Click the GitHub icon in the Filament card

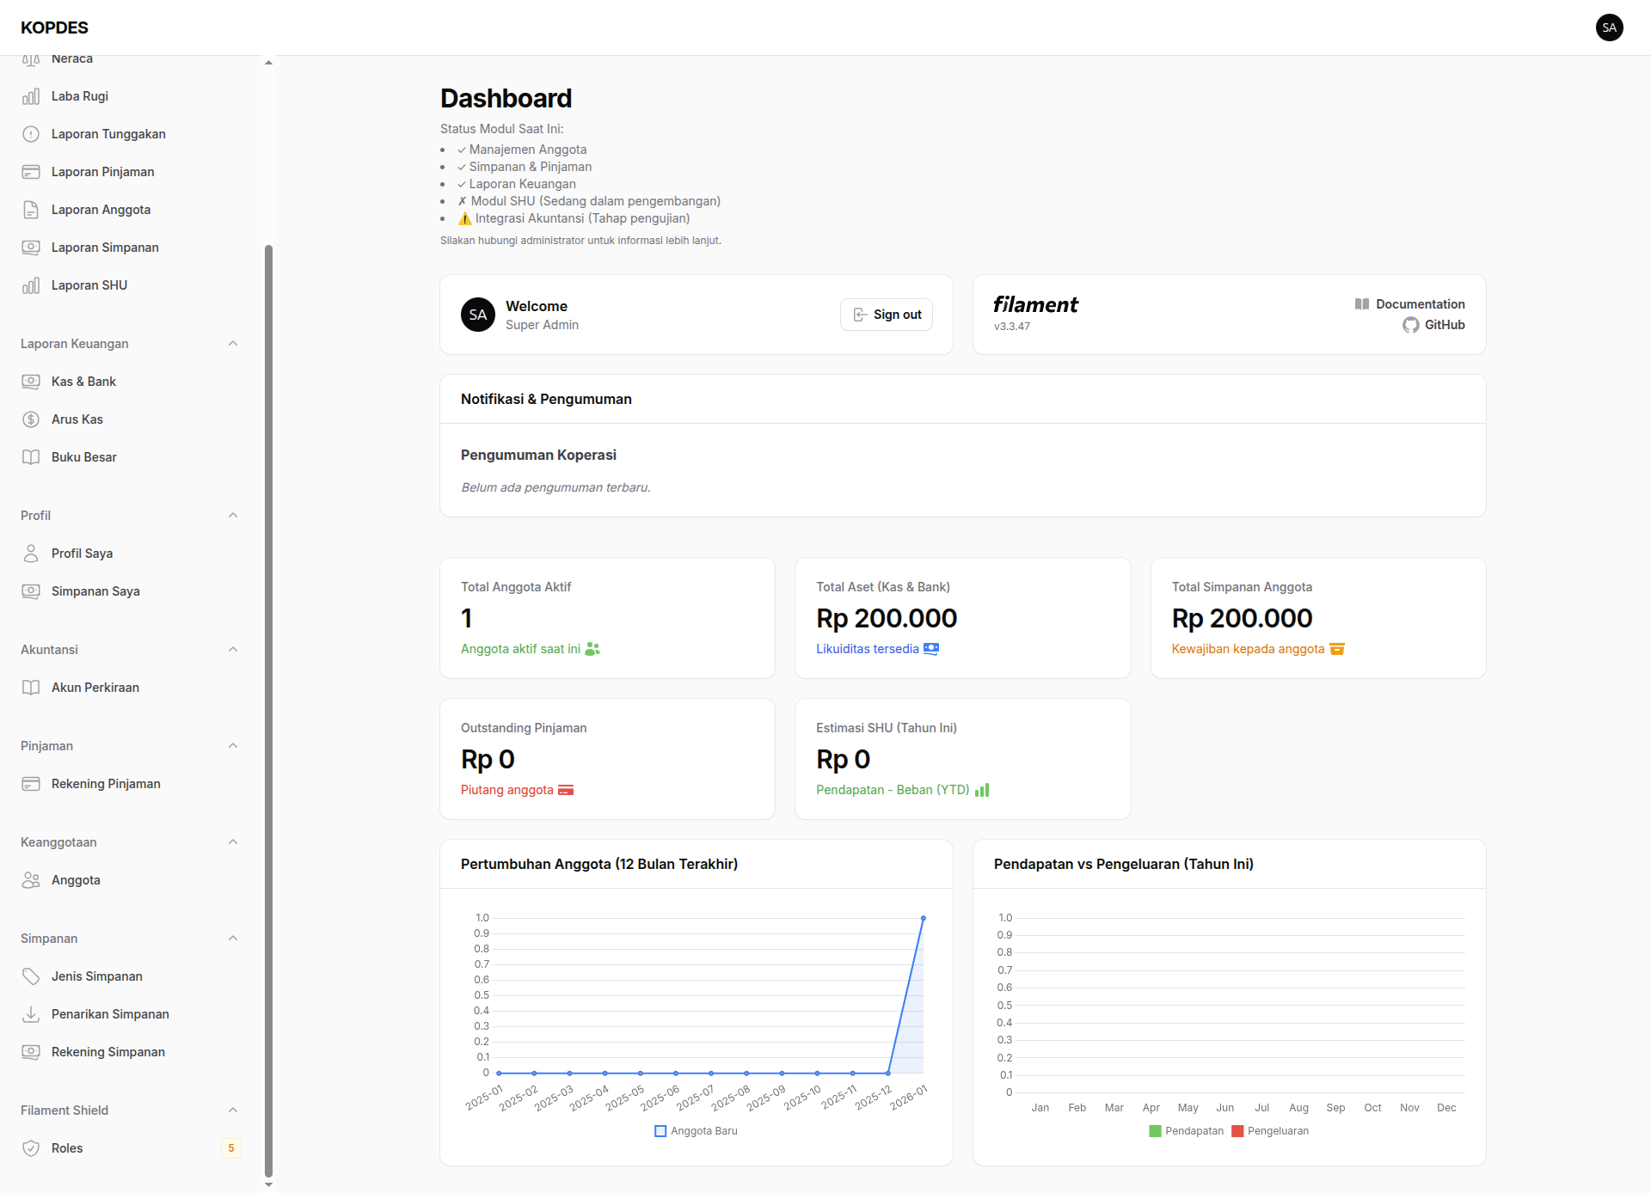(1411, 325)
